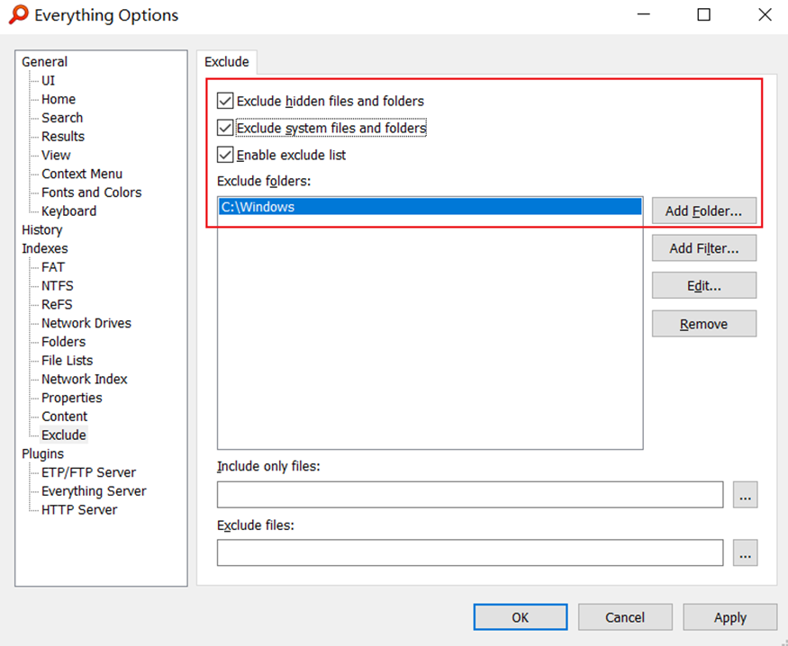Open ETP/FTP Server settings
The height and width of the screenshot is (646, 788).
[x=88, y=471]
